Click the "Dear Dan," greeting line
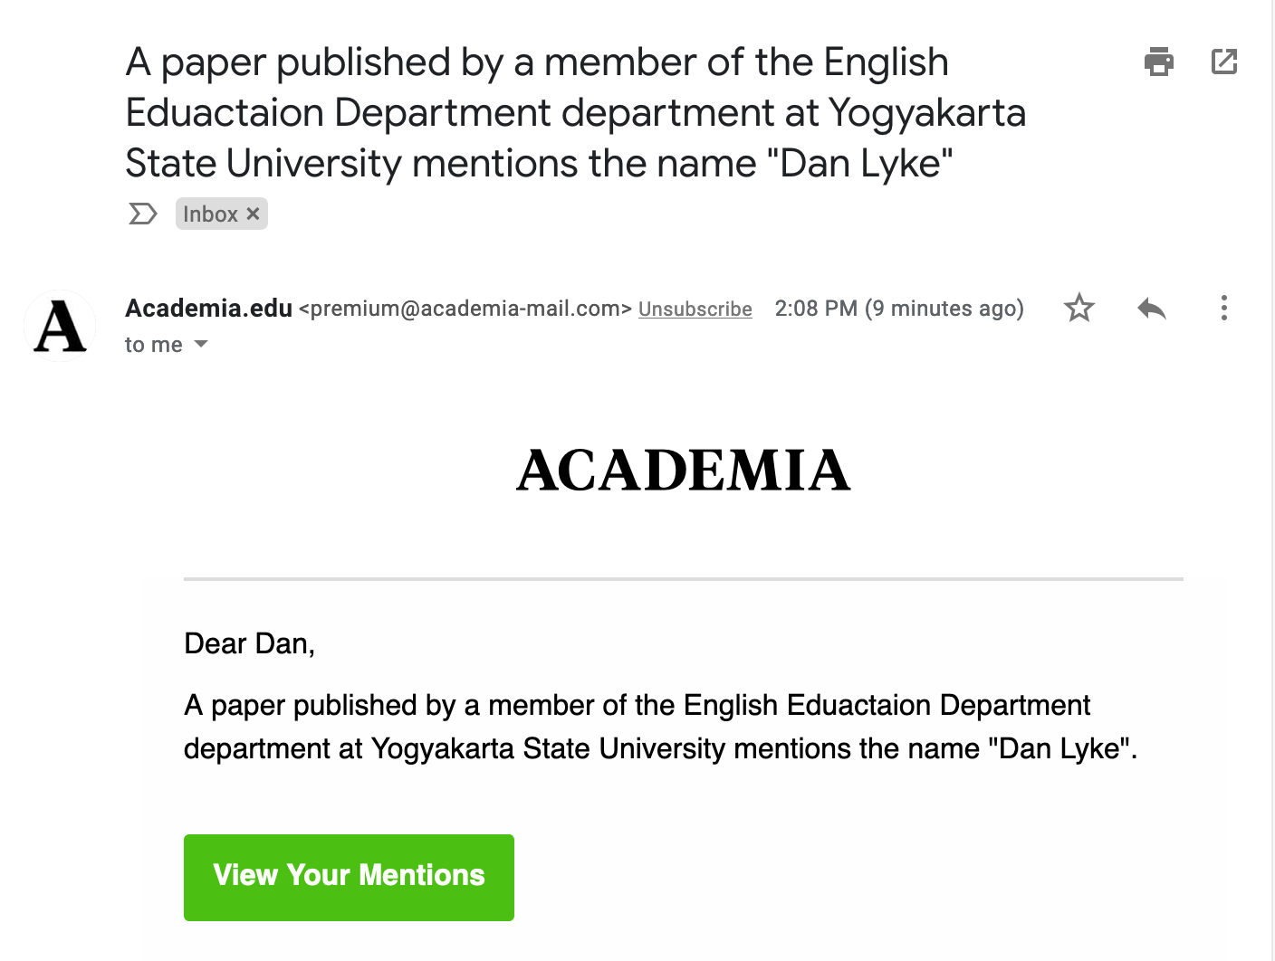This screenshot has width=1275, height=961. point(249,643)
